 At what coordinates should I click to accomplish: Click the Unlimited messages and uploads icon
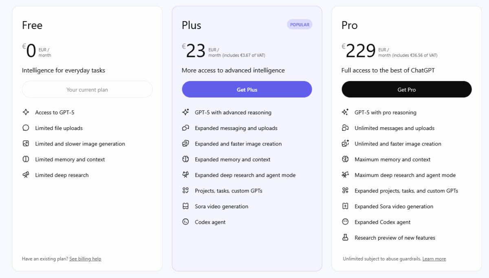tap(345, 128)
